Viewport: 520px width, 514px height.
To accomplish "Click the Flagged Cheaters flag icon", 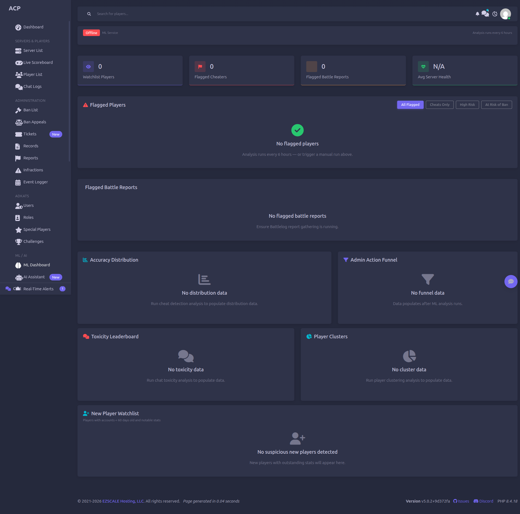I will pyautogui.click(x=200, y=67).
